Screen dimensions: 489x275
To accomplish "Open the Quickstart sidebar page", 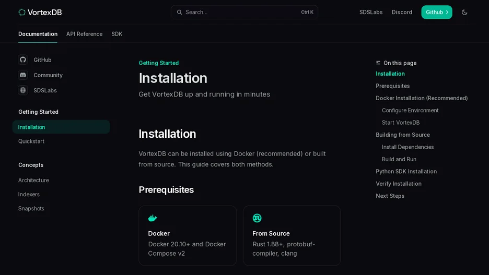I will click(31, 141).
